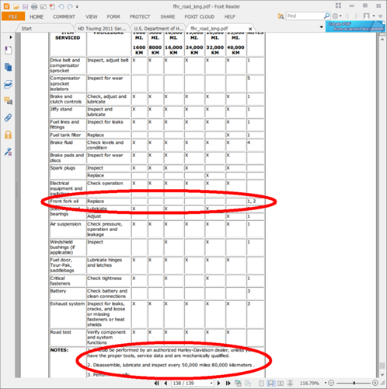Open the Layers panel
Screen dimensions: 387x389
(x=9, y=84)
